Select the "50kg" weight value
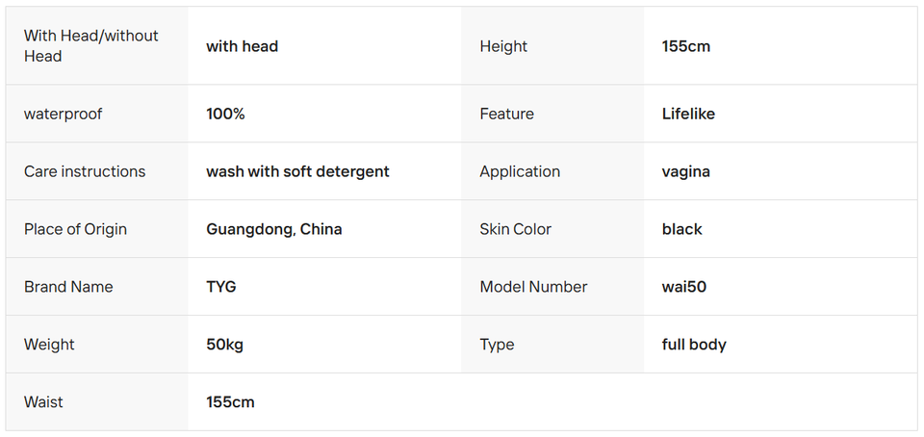The height and width of the screenshot is (437, 924). point(224,345)
